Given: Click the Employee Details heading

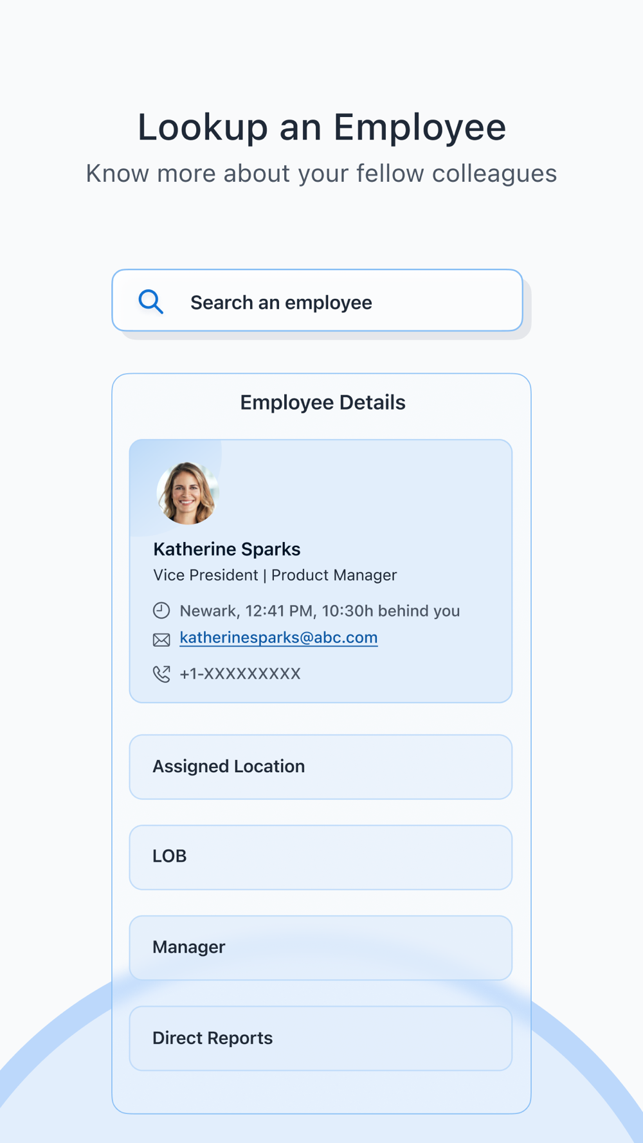Looking at the screenshot, I should (323, 402).
